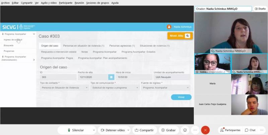
Task: Open the Participante menu
Action: coord(66,3)
